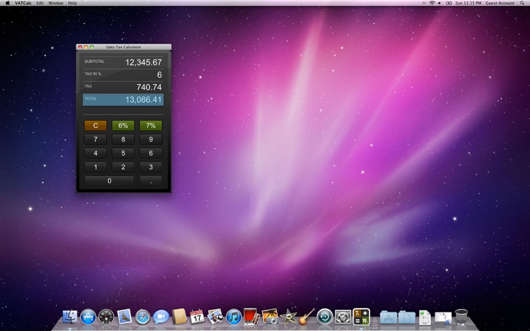Viewport: 530px width, 331px height.
Task: Tap digit 9 on the keypad
Action: (x=151, y=139)
